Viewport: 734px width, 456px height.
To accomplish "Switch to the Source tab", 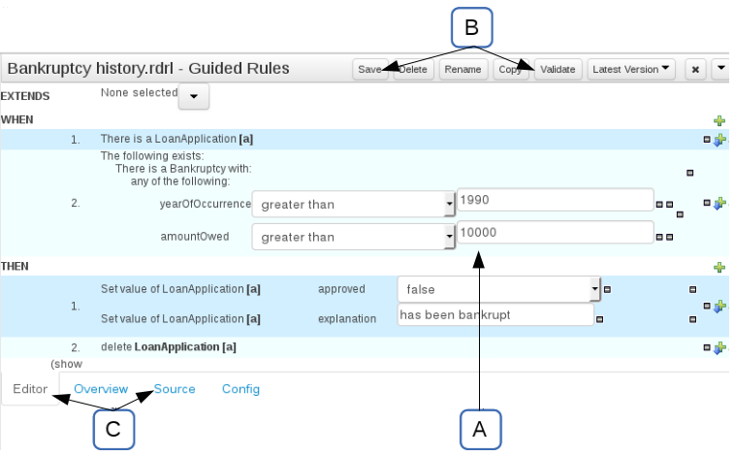I will click(175, 389).
